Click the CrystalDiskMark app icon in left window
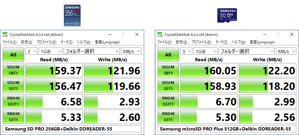 pyautogui.click(x=5, y=34)
